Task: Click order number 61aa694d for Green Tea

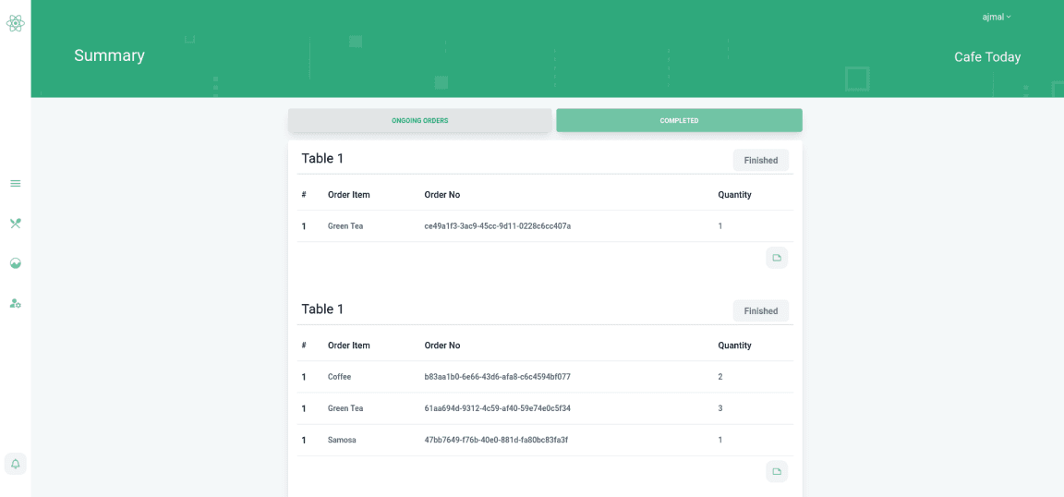Action: click(x=497, y=408)
